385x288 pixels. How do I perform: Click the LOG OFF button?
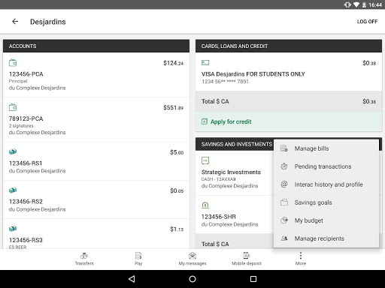(x=367, y=22)
